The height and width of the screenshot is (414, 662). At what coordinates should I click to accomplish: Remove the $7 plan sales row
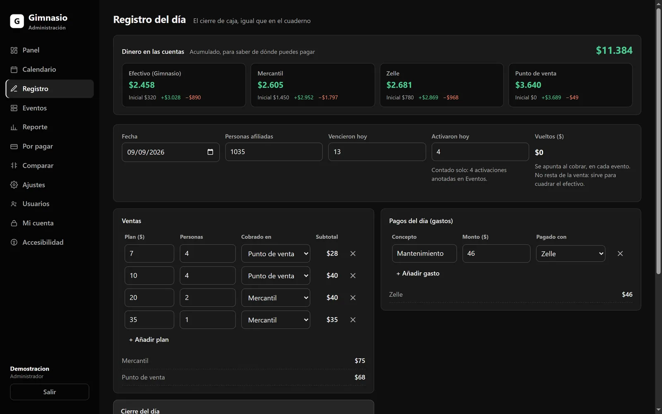tap(353, 253)
